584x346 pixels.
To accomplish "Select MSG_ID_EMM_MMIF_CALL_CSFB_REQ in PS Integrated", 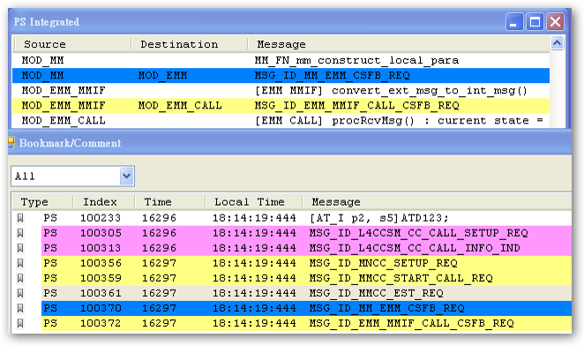I will tap(281, 106).
